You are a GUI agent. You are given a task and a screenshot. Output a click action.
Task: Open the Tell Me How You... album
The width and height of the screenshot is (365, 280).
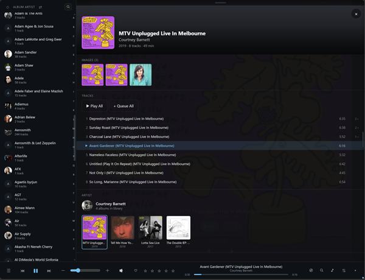[122, 232]
